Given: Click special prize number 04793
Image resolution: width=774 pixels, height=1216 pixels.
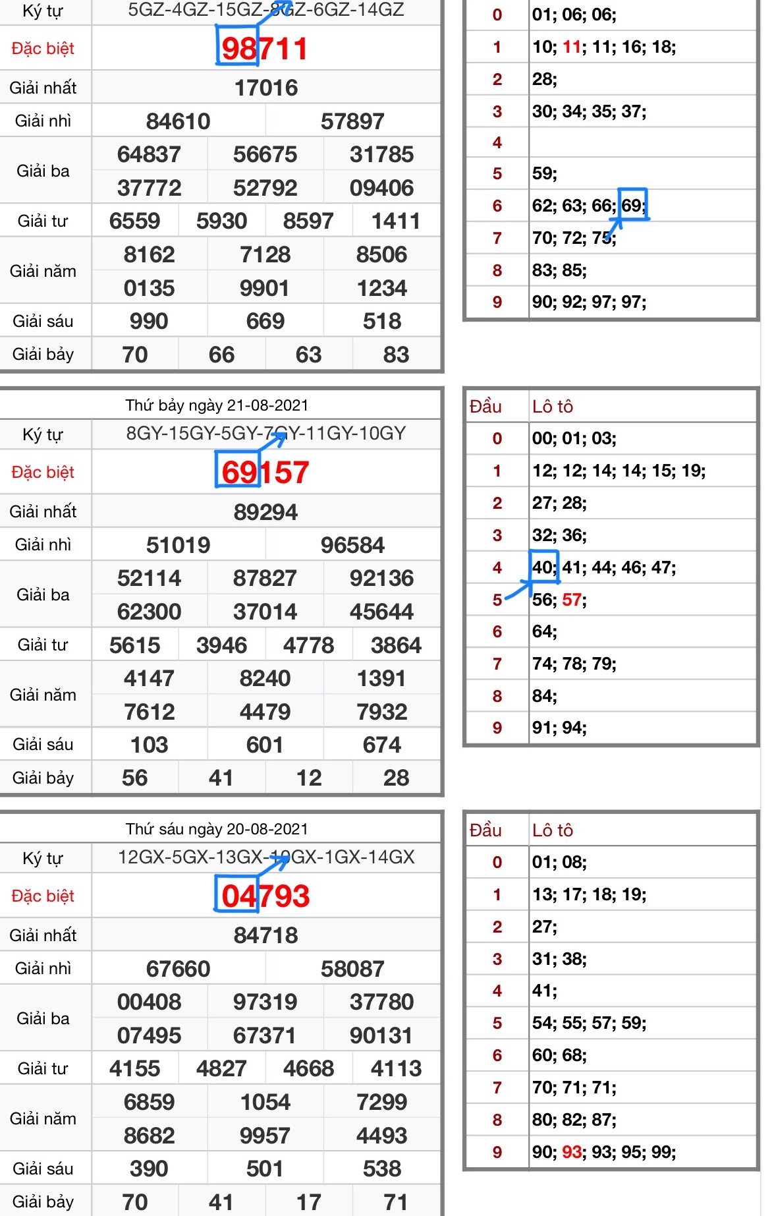Looking at the screenshot, I should [265, 896].
